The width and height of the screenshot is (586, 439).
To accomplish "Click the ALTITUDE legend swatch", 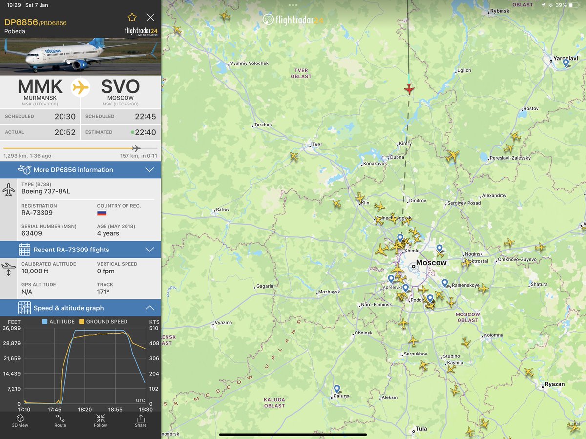I will point(45,322).
